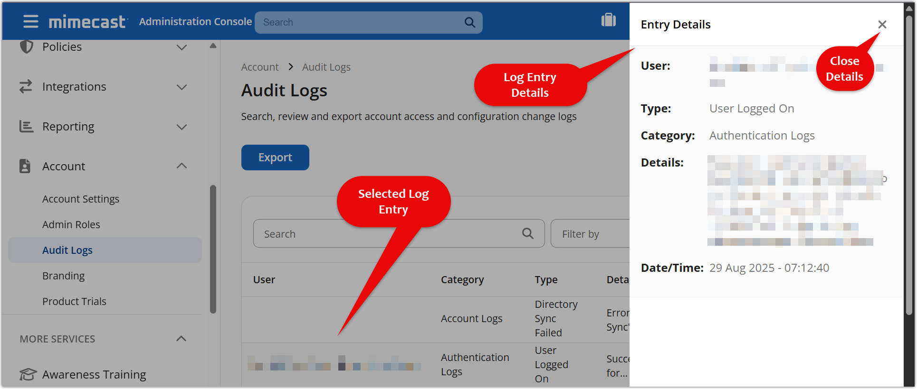Collapse the More Services section
The image size is (917, 389).
[181, 339]
